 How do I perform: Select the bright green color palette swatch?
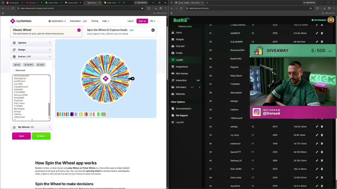(x=99, y=114)
